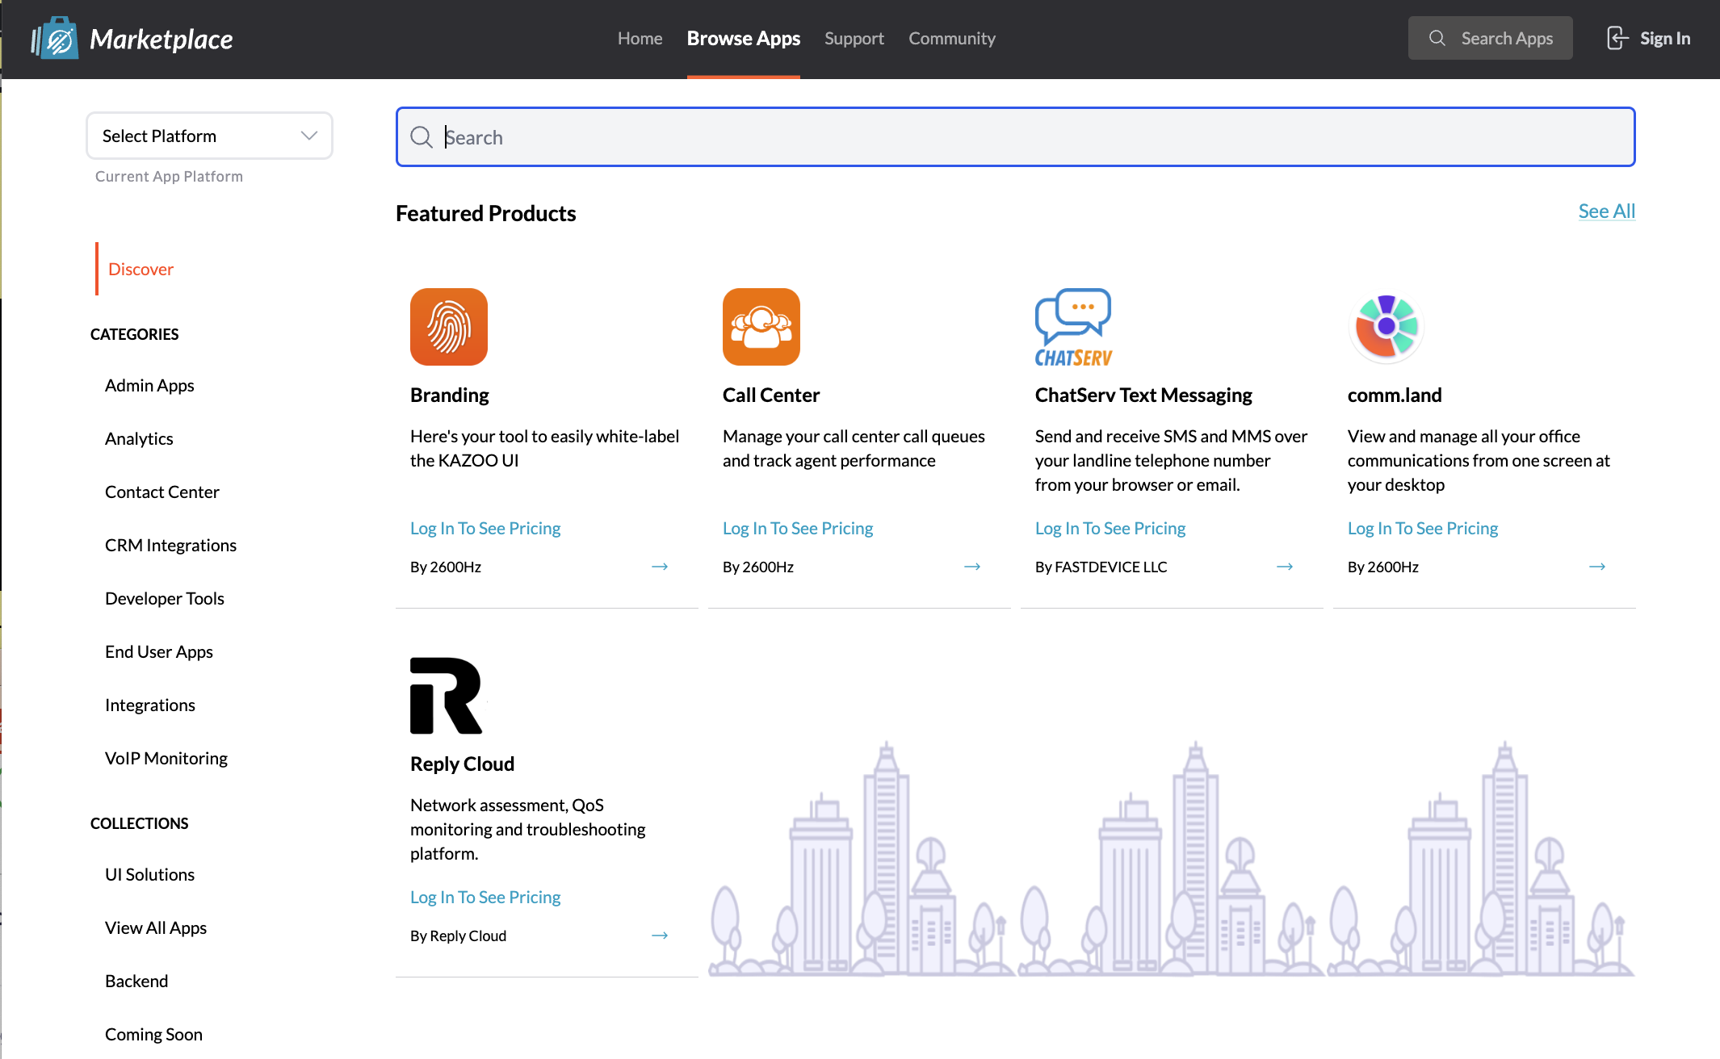The image size is (1720, 1059).
Task: Click the Marketplace logo icon
Action: [x=55, y=38]
